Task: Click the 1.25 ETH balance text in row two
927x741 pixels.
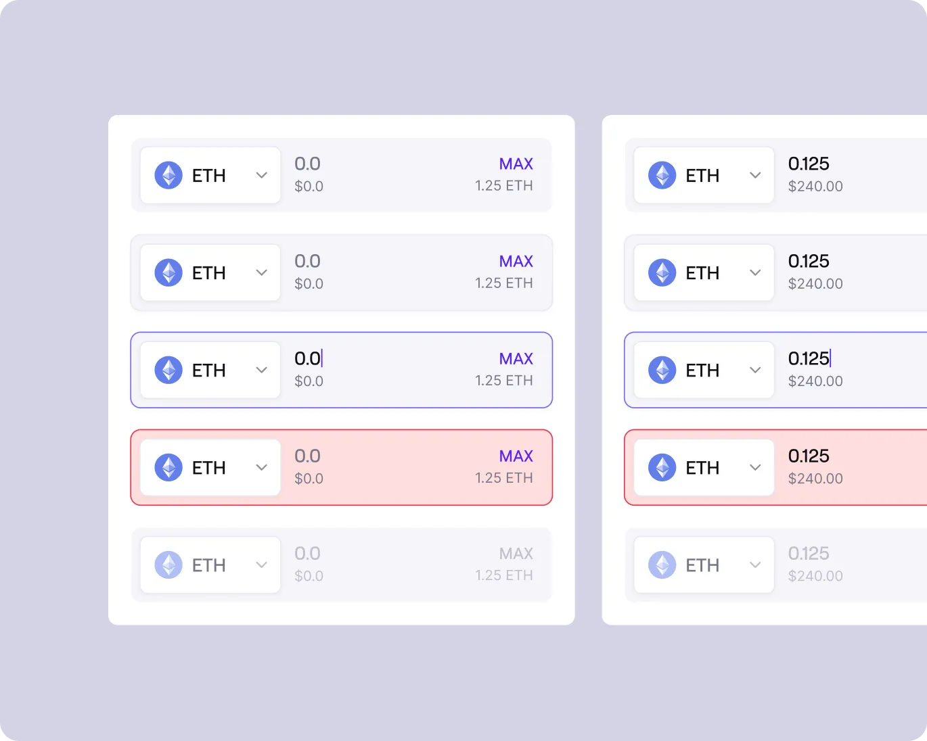Action: 503,283
